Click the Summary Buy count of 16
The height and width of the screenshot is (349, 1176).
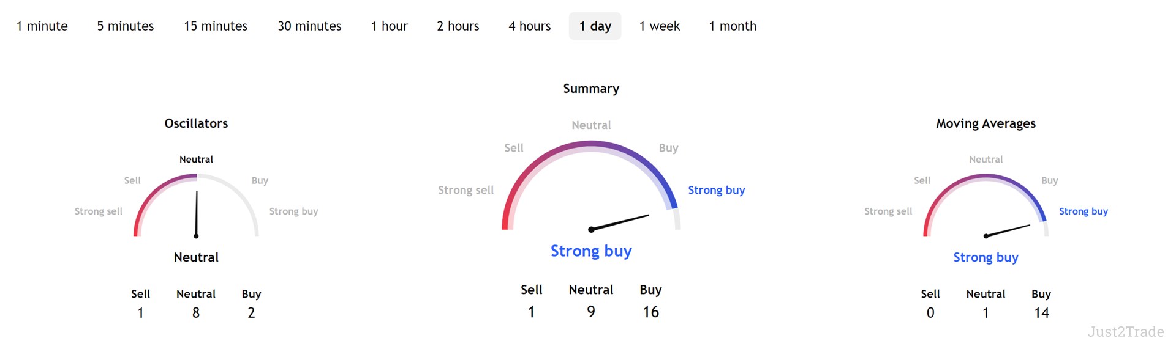click(650, 312)
